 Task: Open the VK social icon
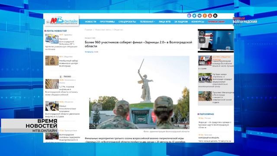pos(200,16)
